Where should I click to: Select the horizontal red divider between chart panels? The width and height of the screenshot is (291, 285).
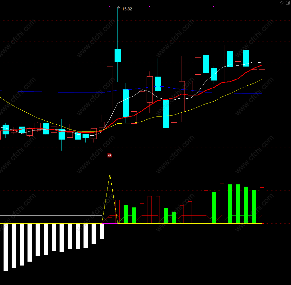tap(146, 158)
